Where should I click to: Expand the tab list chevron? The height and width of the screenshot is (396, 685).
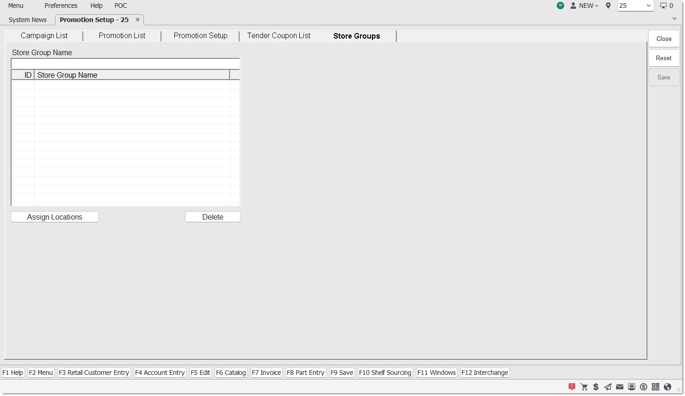(674, 18)
